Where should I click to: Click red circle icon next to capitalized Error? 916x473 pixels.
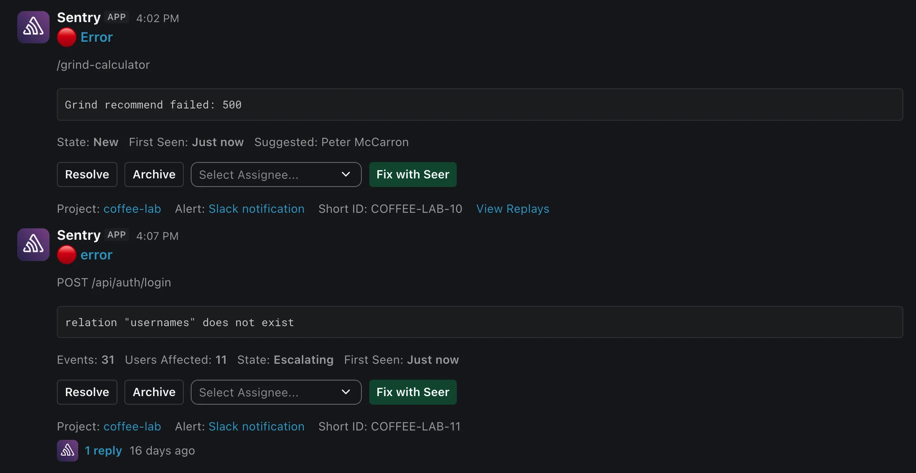coord(67,37)
